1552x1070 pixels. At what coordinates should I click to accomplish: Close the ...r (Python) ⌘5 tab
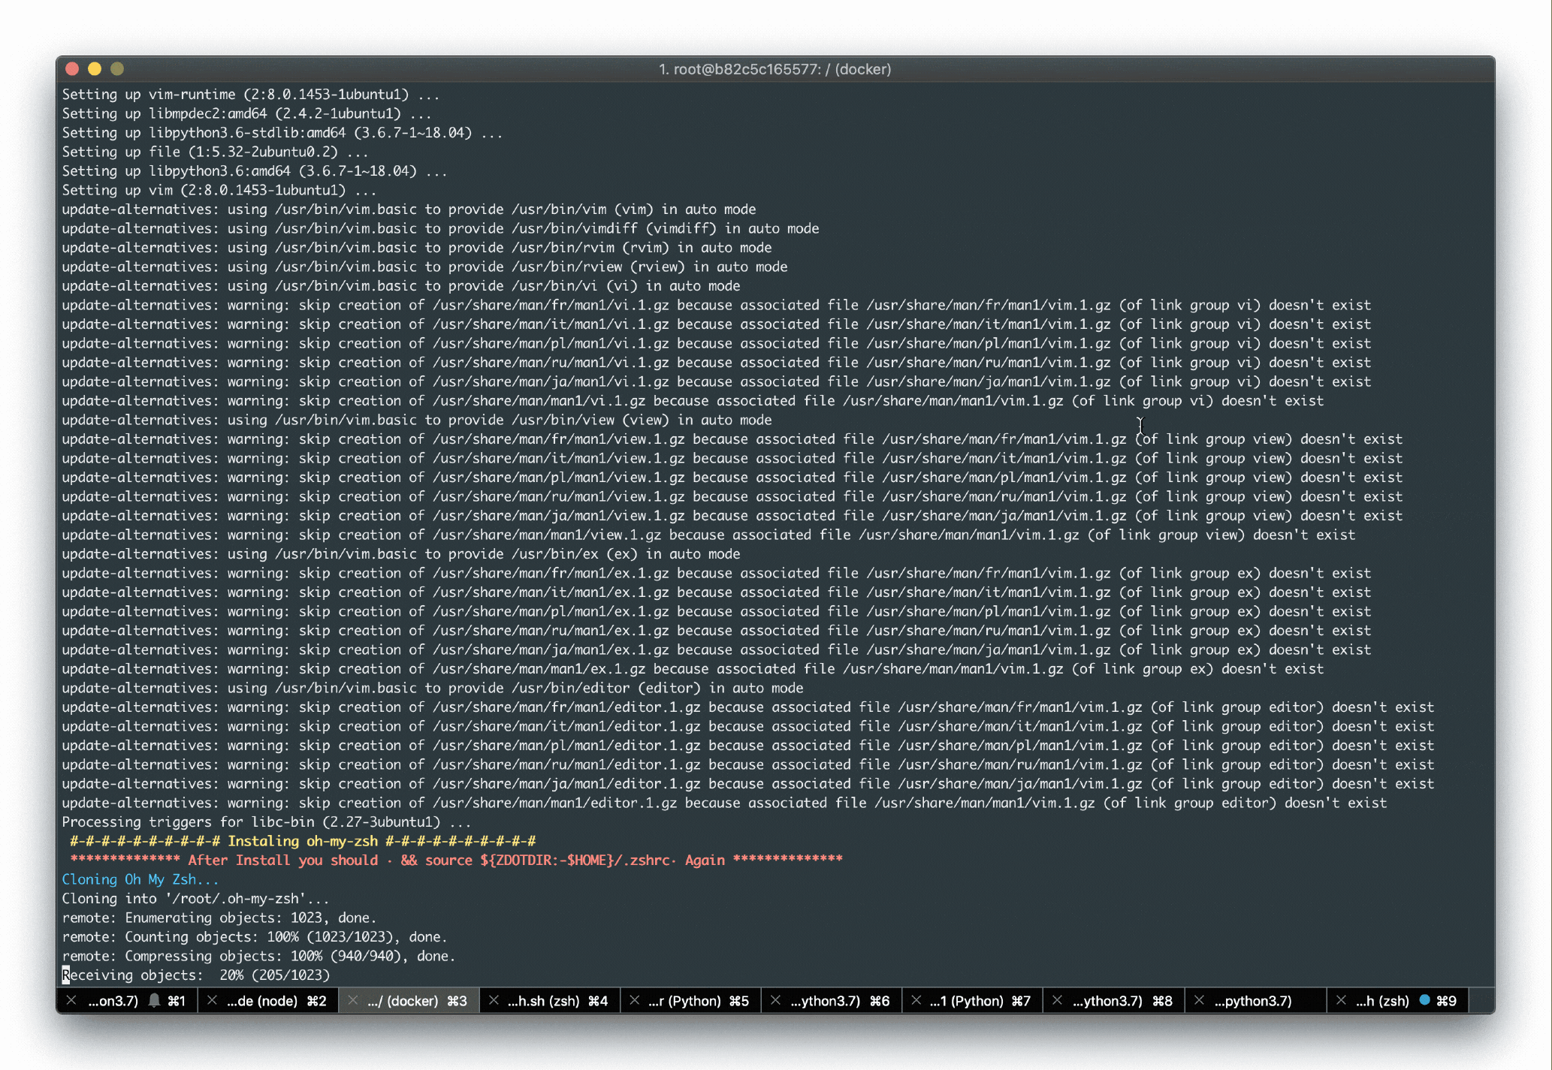635,1001
